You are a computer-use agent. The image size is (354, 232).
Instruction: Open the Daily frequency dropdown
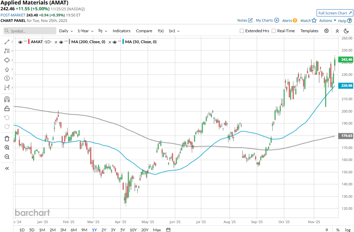click(66, 31)
